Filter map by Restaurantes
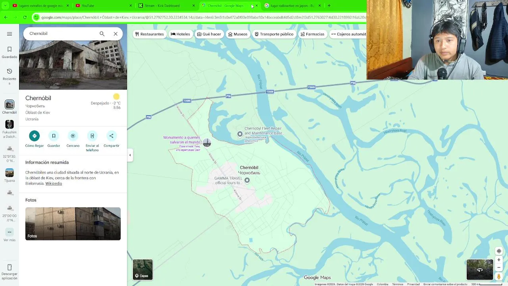The width and height of the screenshot is (508, 286). coord(149,34)
